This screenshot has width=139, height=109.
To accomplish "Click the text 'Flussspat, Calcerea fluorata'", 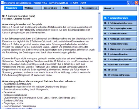I will [16, 19].
